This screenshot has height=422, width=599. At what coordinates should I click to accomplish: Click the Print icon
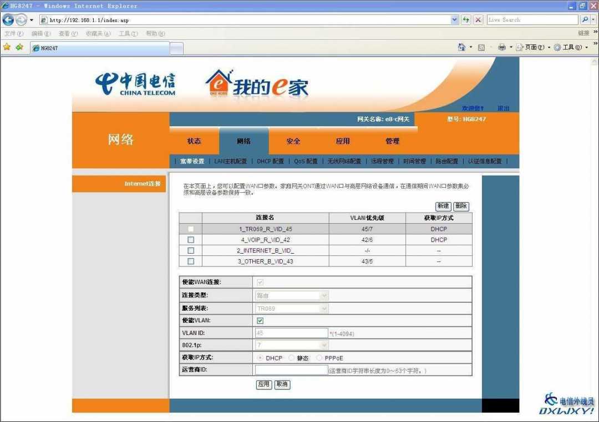click(501, 47)
